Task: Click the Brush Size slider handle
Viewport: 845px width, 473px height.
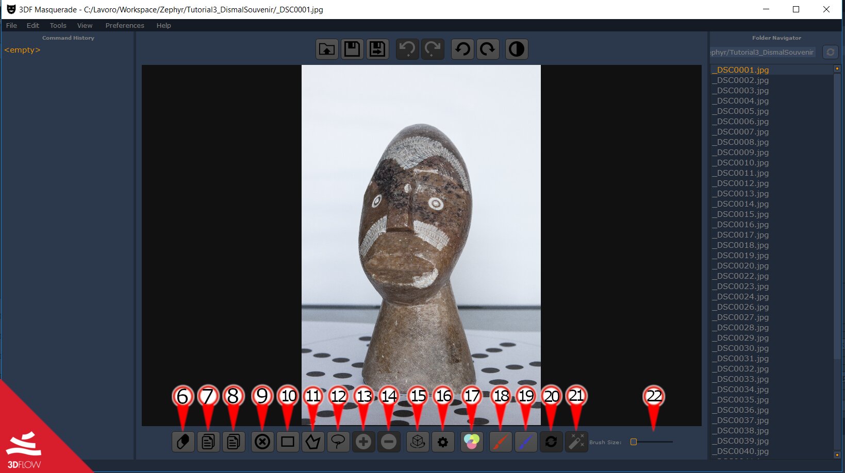Action: click(634, 442)
